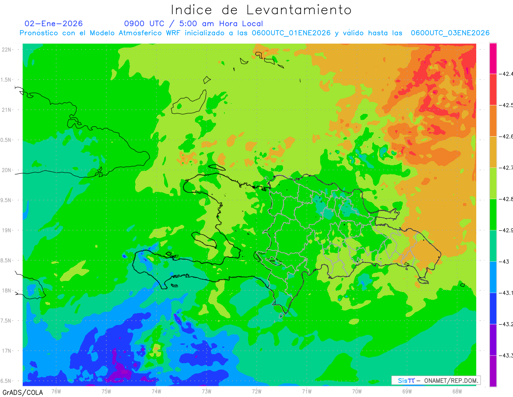
Task: Click the "18N" latitude label
Action: (x=7, y=291)
